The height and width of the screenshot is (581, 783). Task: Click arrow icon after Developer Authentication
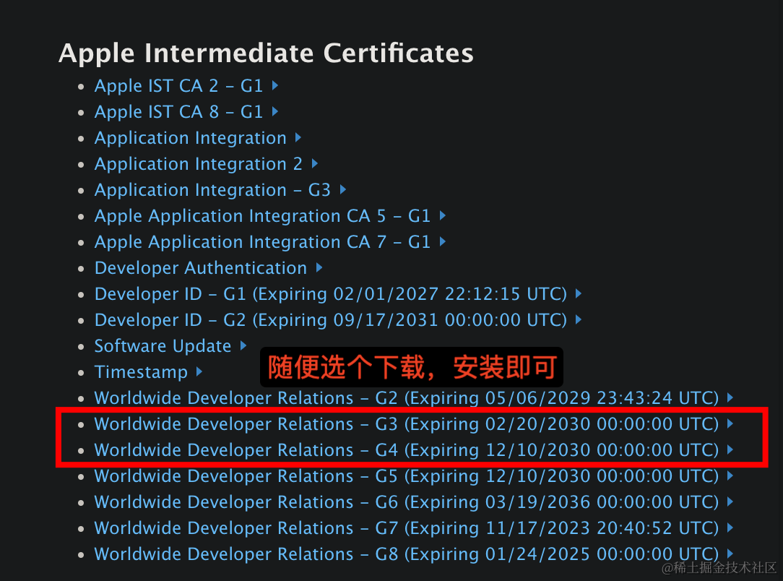[319, 267]
